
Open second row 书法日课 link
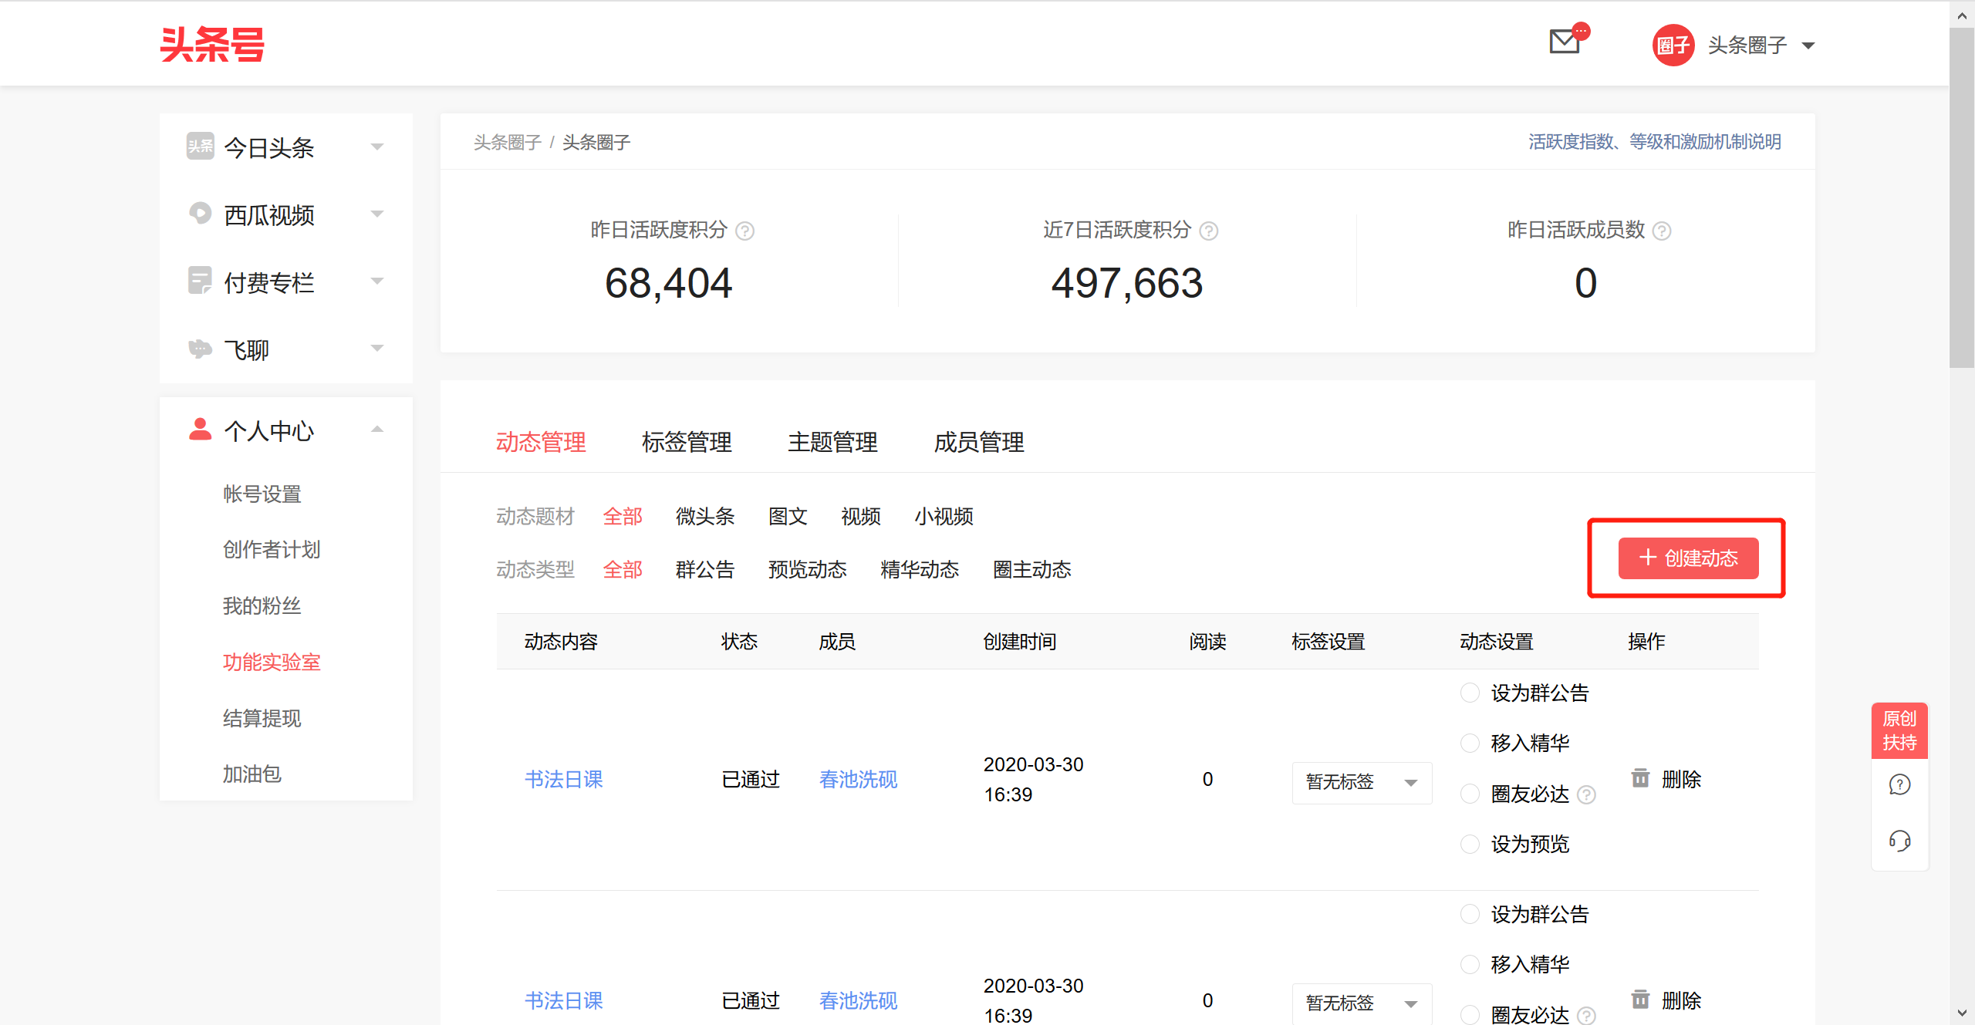click(564, 1000)
